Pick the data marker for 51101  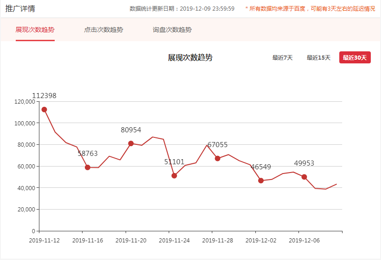[174, 176]
